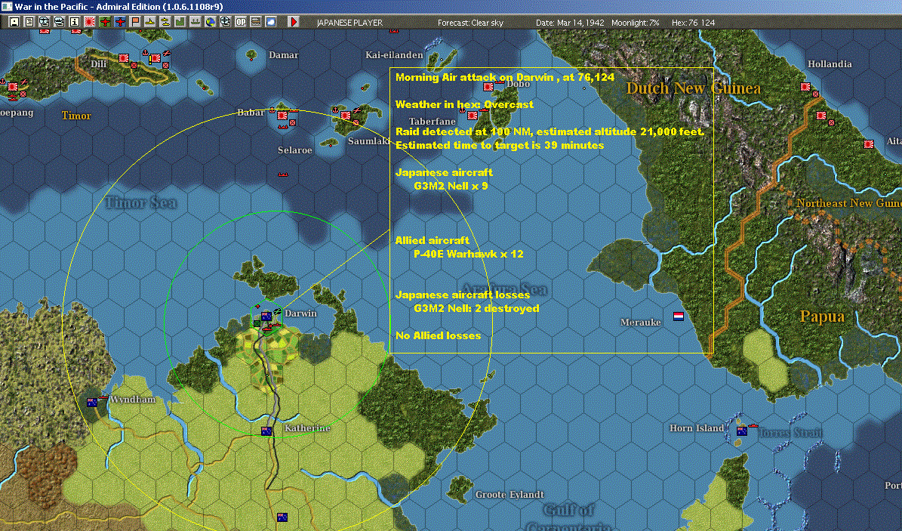
Task: Click the Hollandia label
Action: pyautogui.click(x=830, y=64)
